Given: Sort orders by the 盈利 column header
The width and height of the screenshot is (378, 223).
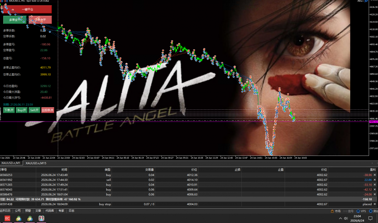Looking at the screenshot, I should (x=353, y=170).
